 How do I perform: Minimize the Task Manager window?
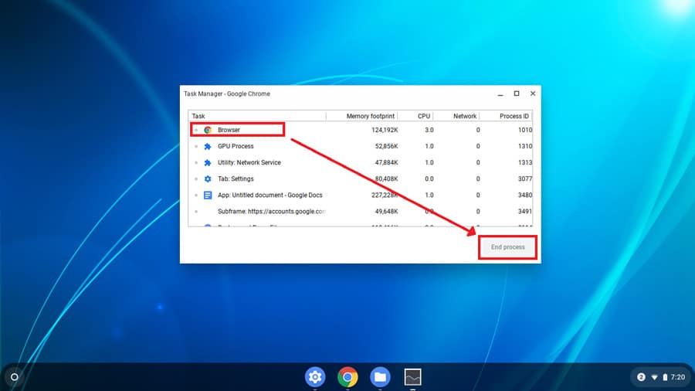click(x=500, y=93)
